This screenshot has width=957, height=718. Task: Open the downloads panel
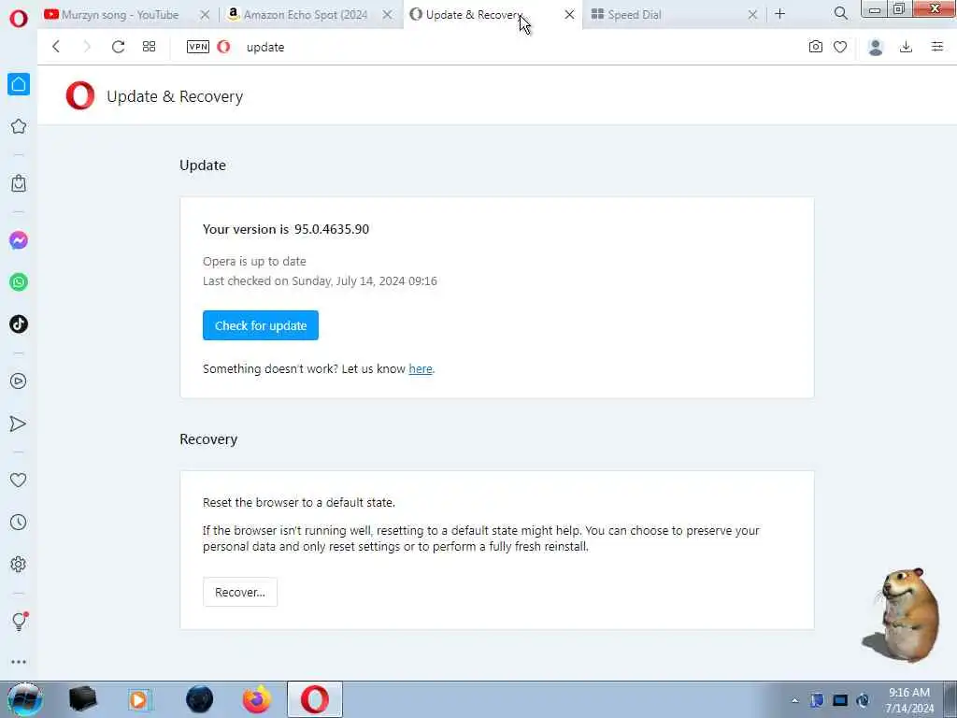tap(907, 47)
